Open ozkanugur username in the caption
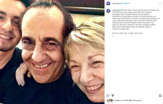This screenshot has height=104, width=163. [116, 10]
